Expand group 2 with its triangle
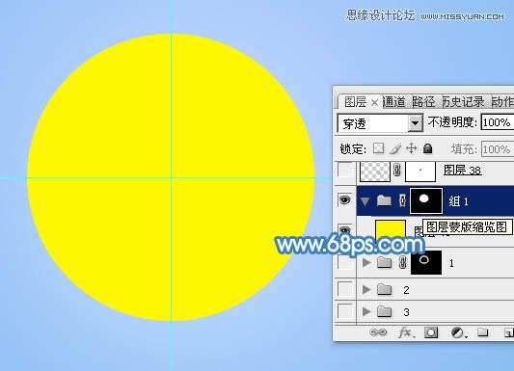Viewport: 514px width, 371px height. [366, 289]
